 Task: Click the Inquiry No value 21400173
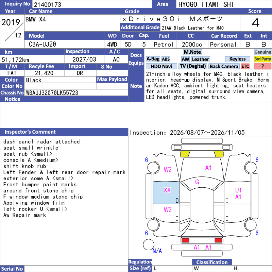(48, 4)
